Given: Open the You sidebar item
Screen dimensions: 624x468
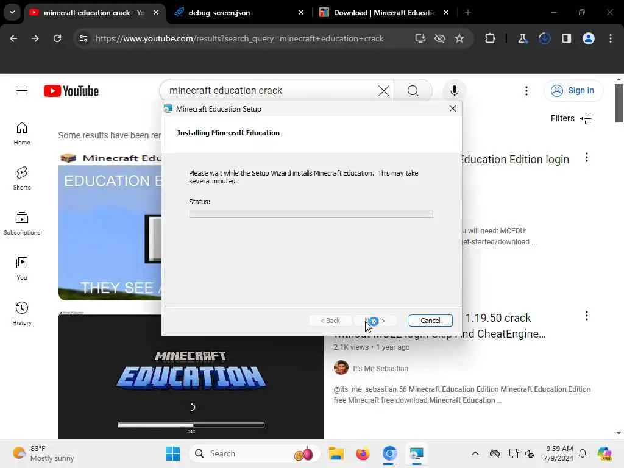Looking at the screenshot, I should point(22,269).
